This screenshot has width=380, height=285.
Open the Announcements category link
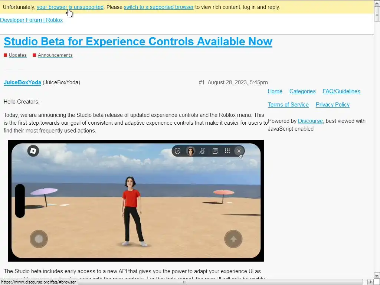[x=55, y=55]
